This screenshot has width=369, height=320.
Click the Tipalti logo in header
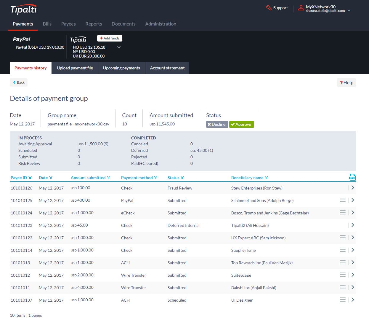click(23, 9)
